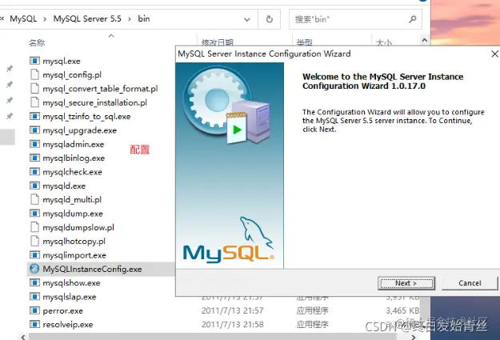The height and width of the screenshot is (340, 500).
Task: Select the MySQLInstanceConfig.exe file name
Action: tap(92, 269)
